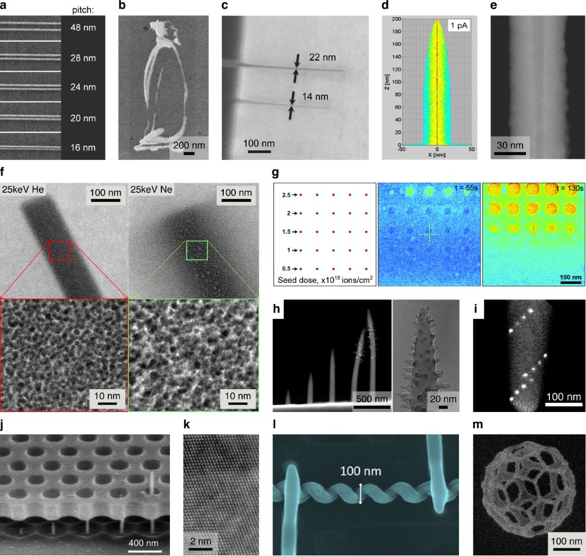
Task: Click the red zoom box on 25keV He image
Action: [60, 250]
